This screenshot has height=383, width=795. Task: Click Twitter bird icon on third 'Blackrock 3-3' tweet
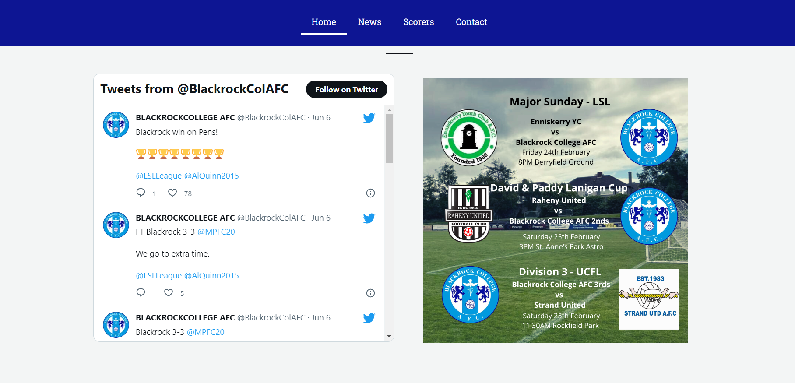click(369, 318)
